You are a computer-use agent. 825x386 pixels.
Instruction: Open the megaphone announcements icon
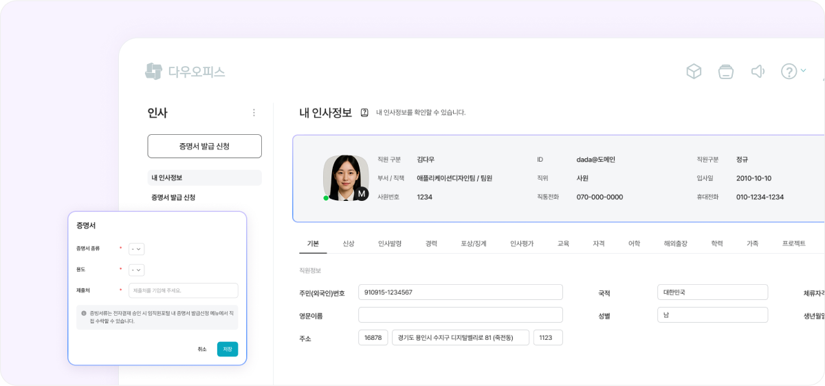pos(758,71)
